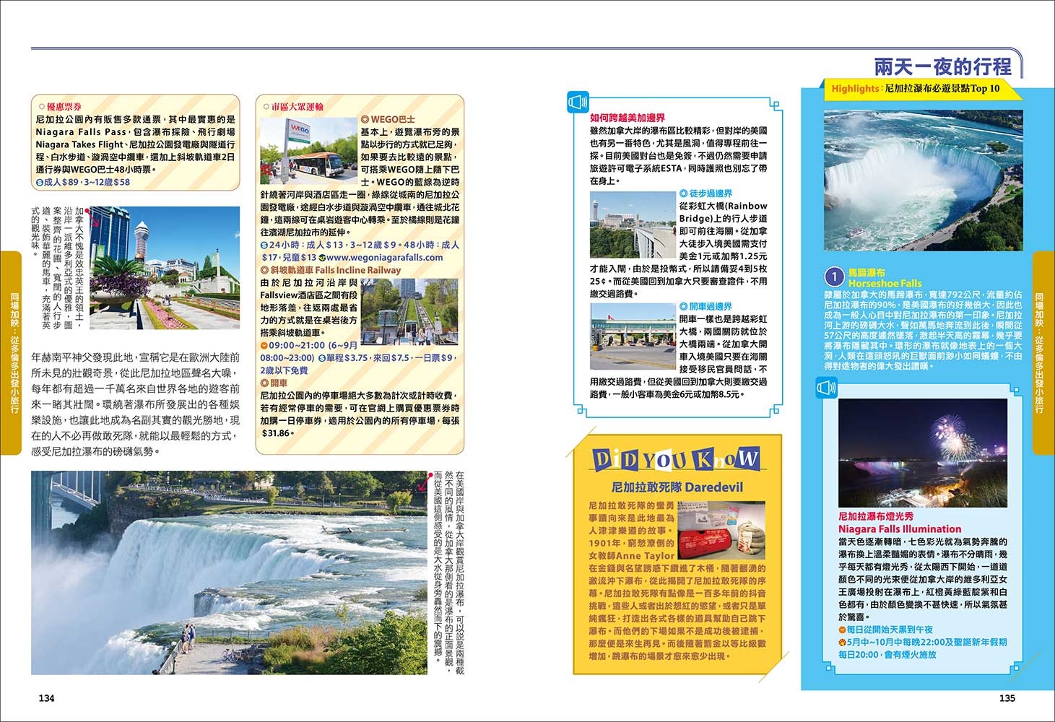This screenshot has height=722, width=1055.
Task: Click the bullet icon beside WEGO巴士 heading
Action: coord(365,119)
